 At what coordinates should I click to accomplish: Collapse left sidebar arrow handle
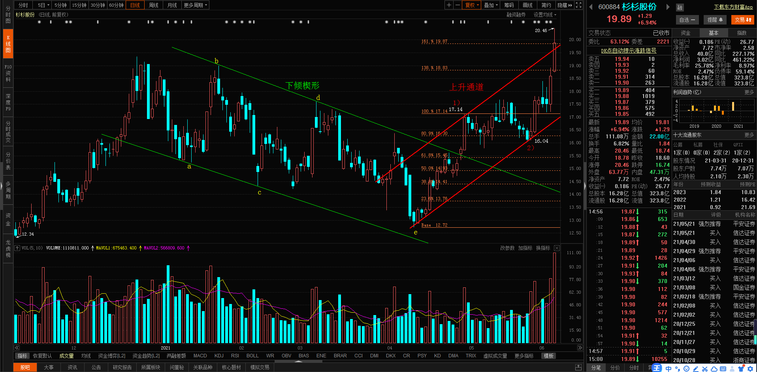(x=2, y=185)
